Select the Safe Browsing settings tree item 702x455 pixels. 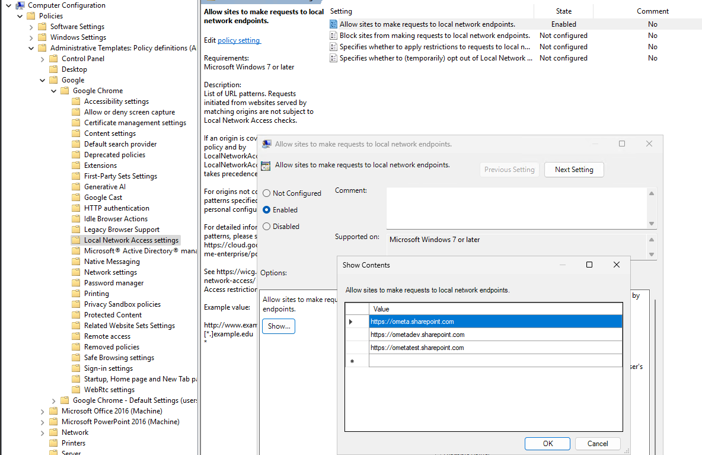[119, 358]
